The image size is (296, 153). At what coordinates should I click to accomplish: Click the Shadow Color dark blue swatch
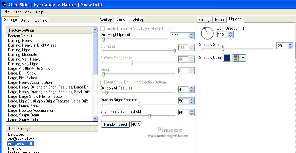coord(227,58)
